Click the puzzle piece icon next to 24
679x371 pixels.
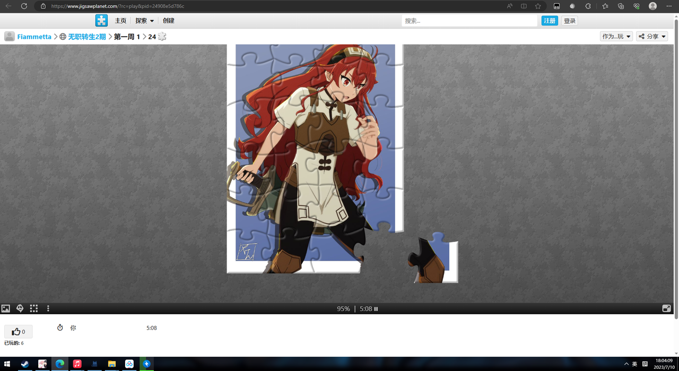coord(162,37)
